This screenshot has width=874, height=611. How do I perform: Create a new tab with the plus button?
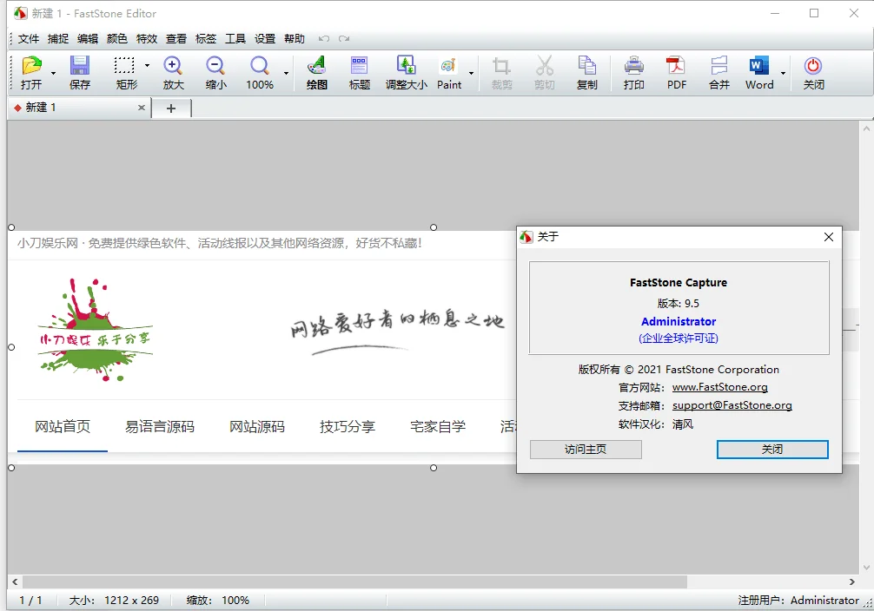171,108
